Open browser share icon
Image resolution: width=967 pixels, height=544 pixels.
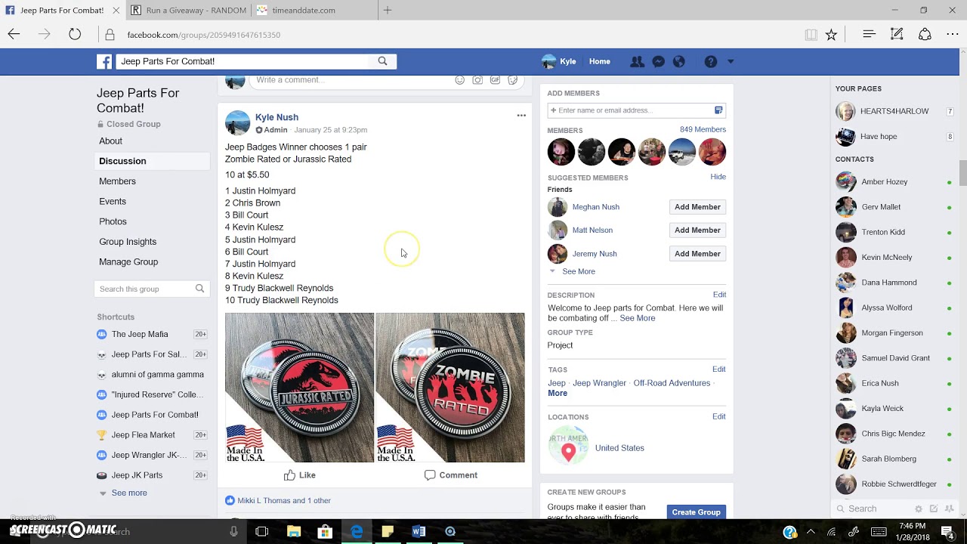pos(925,34)
